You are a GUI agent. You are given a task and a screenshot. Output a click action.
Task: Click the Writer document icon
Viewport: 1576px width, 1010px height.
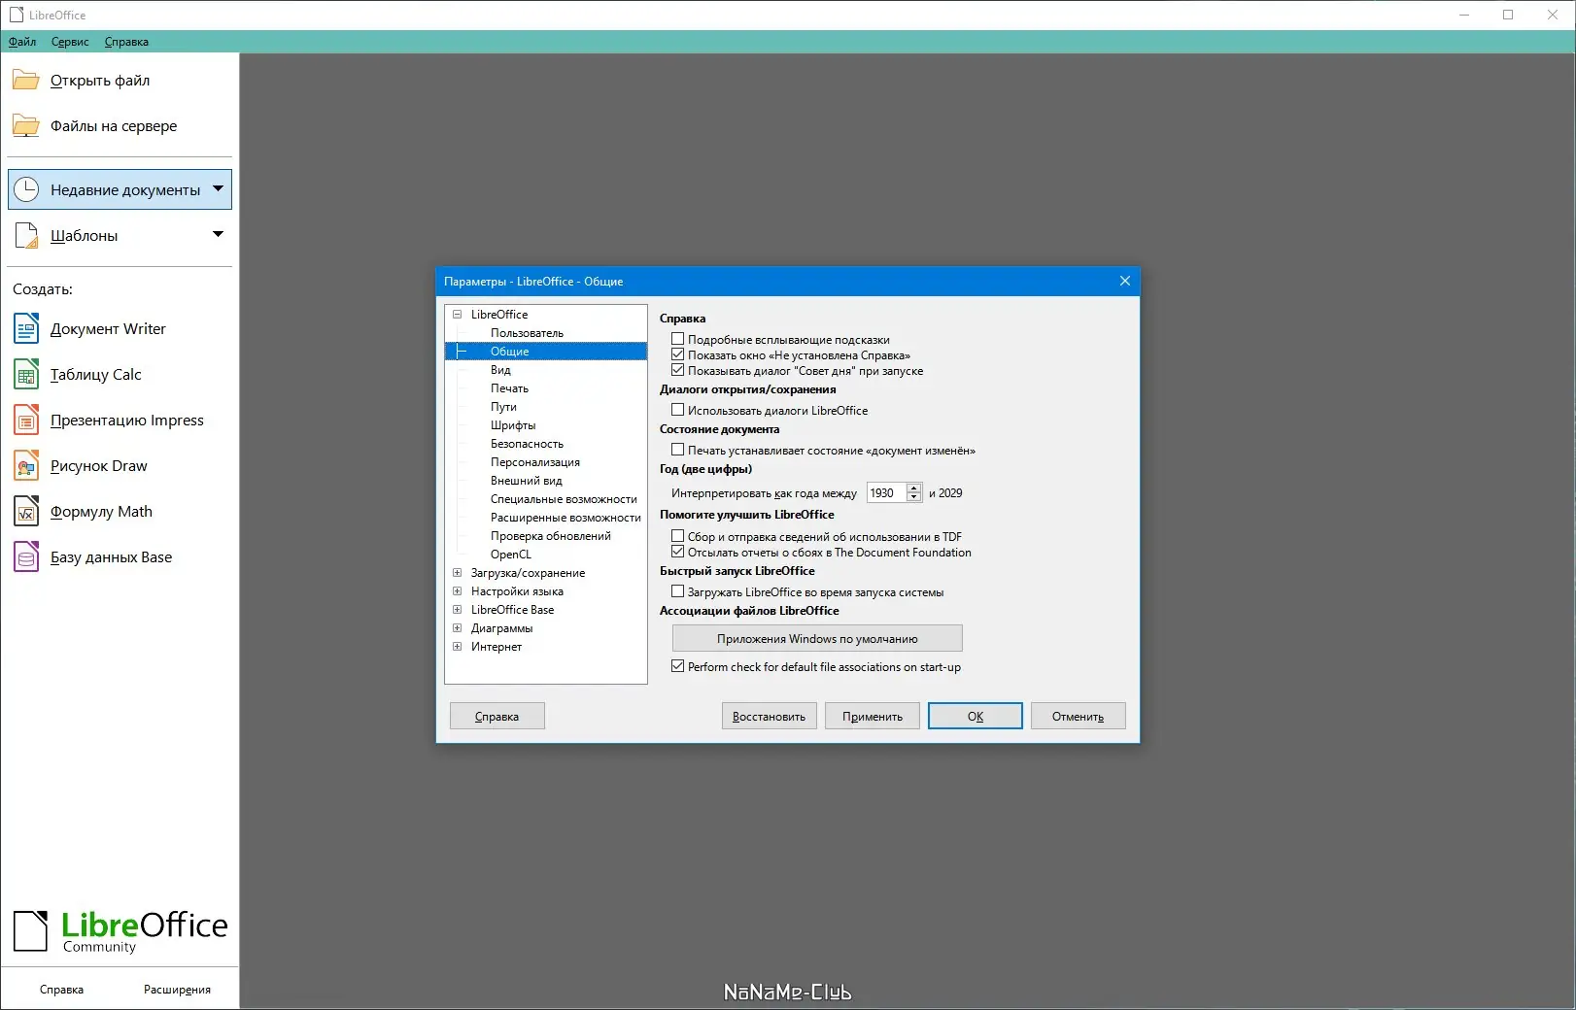point(26,328)
